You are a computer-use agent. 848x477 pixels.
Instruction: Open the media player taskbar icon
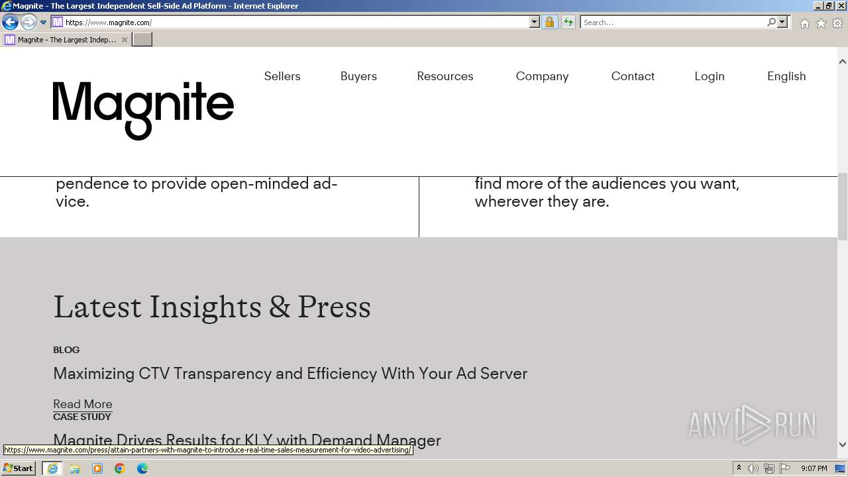click(97, 468)
